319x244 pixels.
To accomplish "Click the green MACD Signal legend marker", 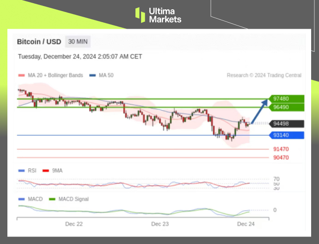I will [x=51, y=199].
